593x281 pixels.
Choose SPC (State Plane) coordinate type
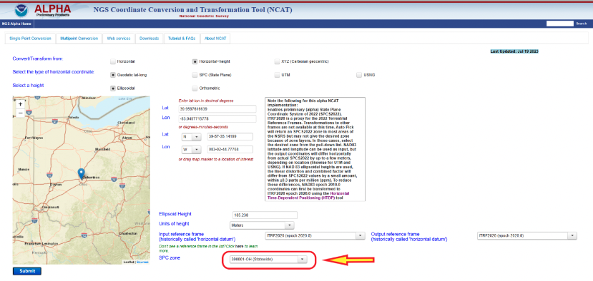195,75
